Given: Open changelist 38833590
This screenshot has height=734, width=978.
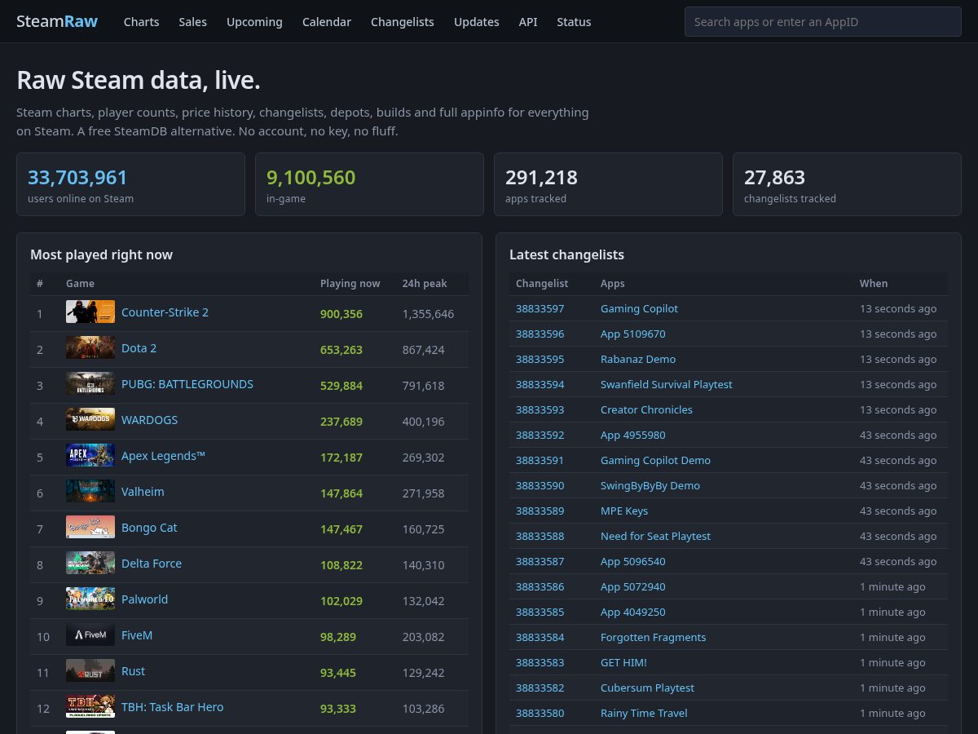Looking at the screenshot, I should 540,486.
